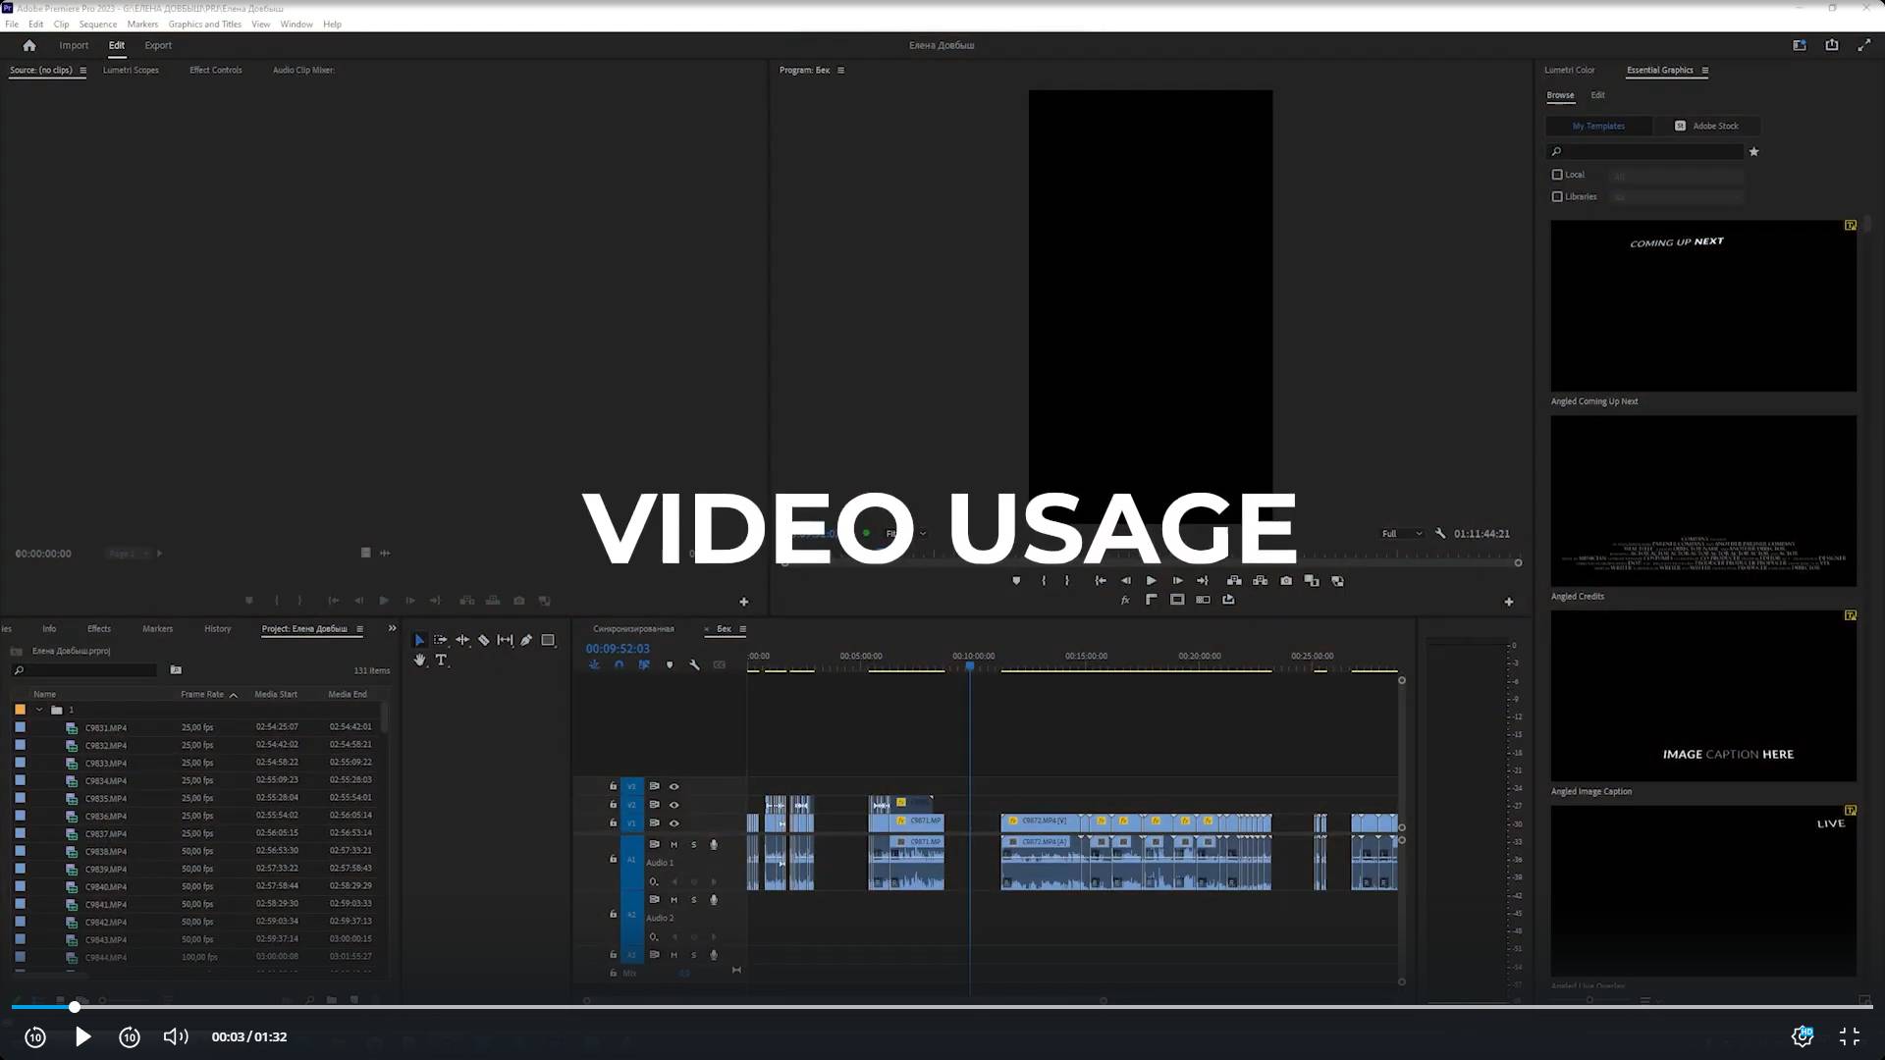Collapse bin 1 folder in Project panel
Viewport: 1885px width, 1060px height.
(39, 710)
